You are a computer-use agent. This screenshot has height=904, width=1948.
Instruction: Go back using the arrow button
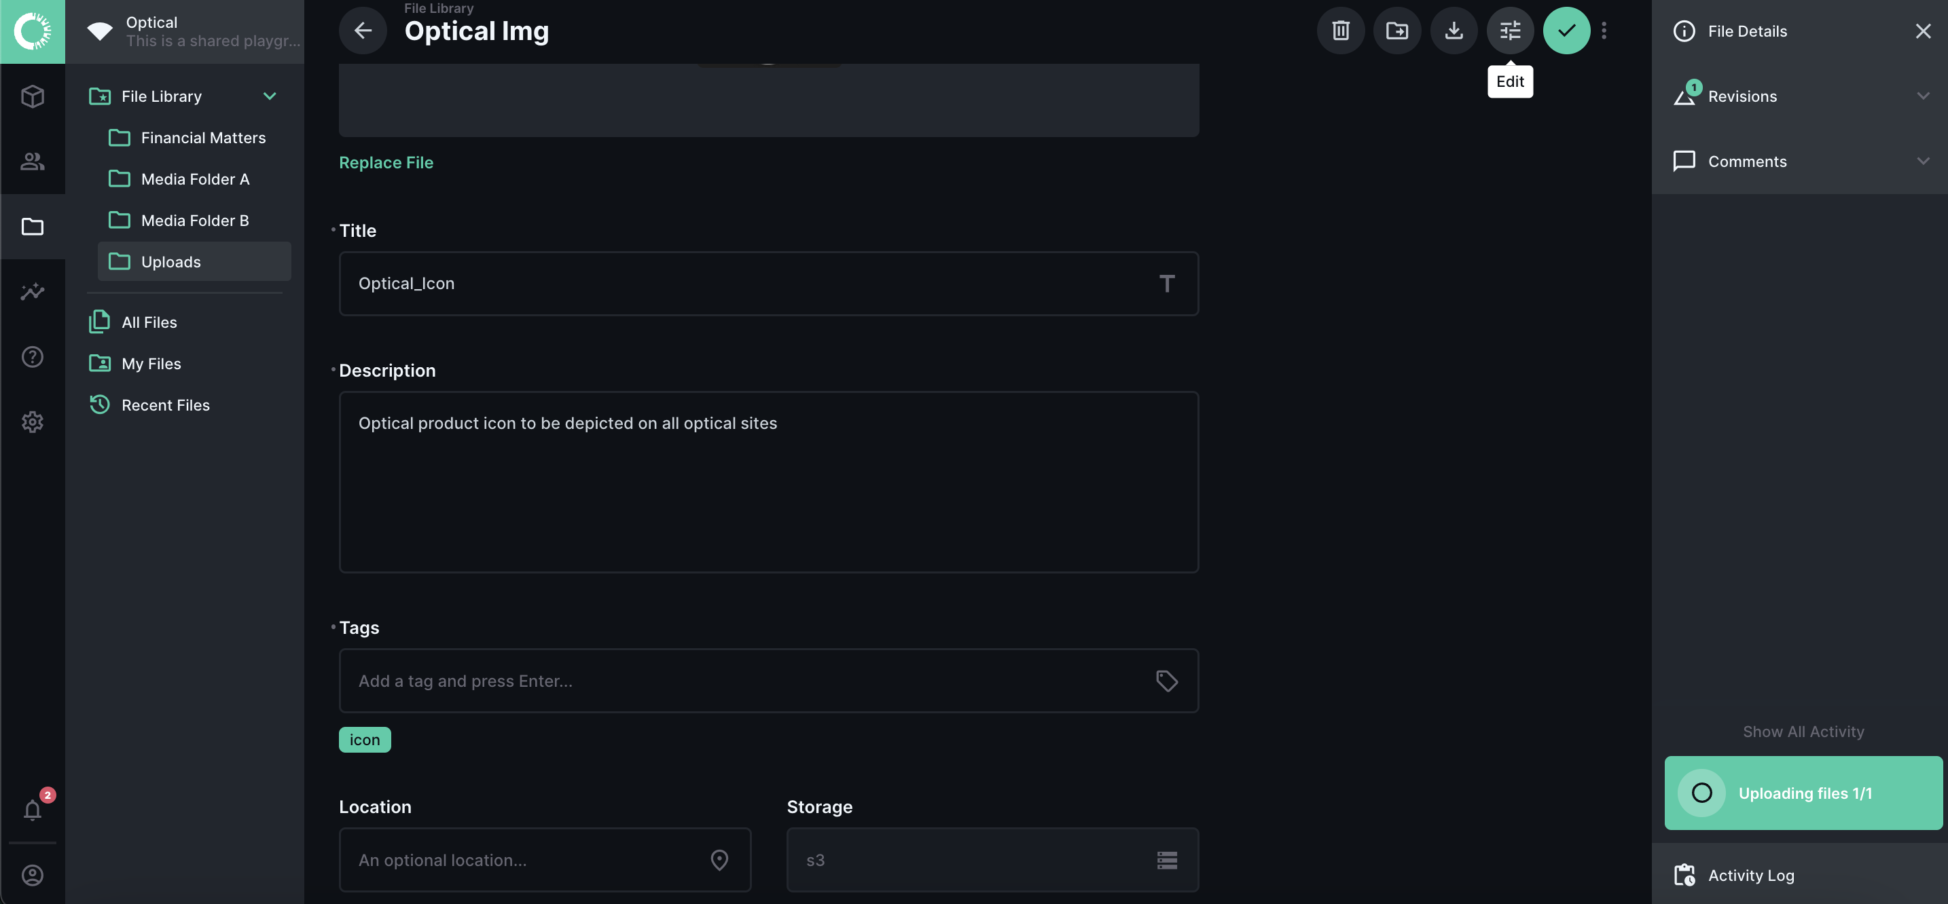[x=363, y=31]
